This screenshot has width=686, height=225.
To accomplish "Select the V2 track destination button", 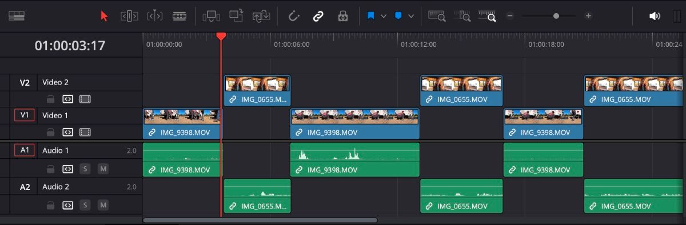I will pyautogui.click(x=25, y=82).
